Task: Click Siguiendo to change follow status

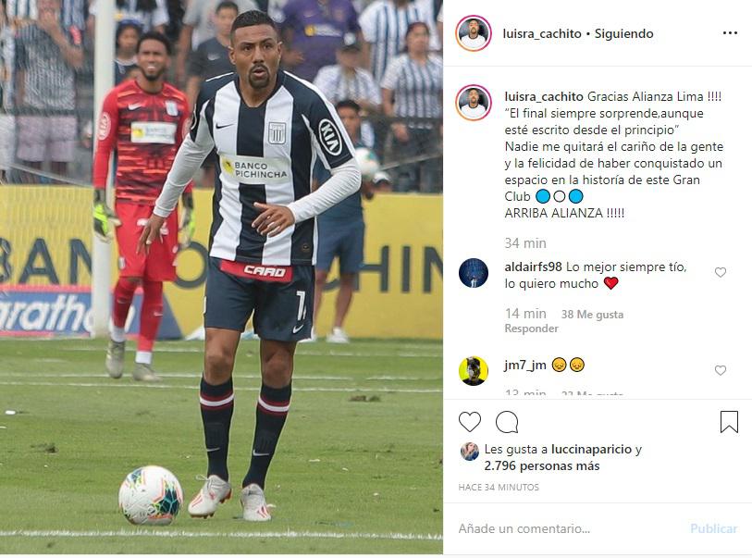Action: 624,33
